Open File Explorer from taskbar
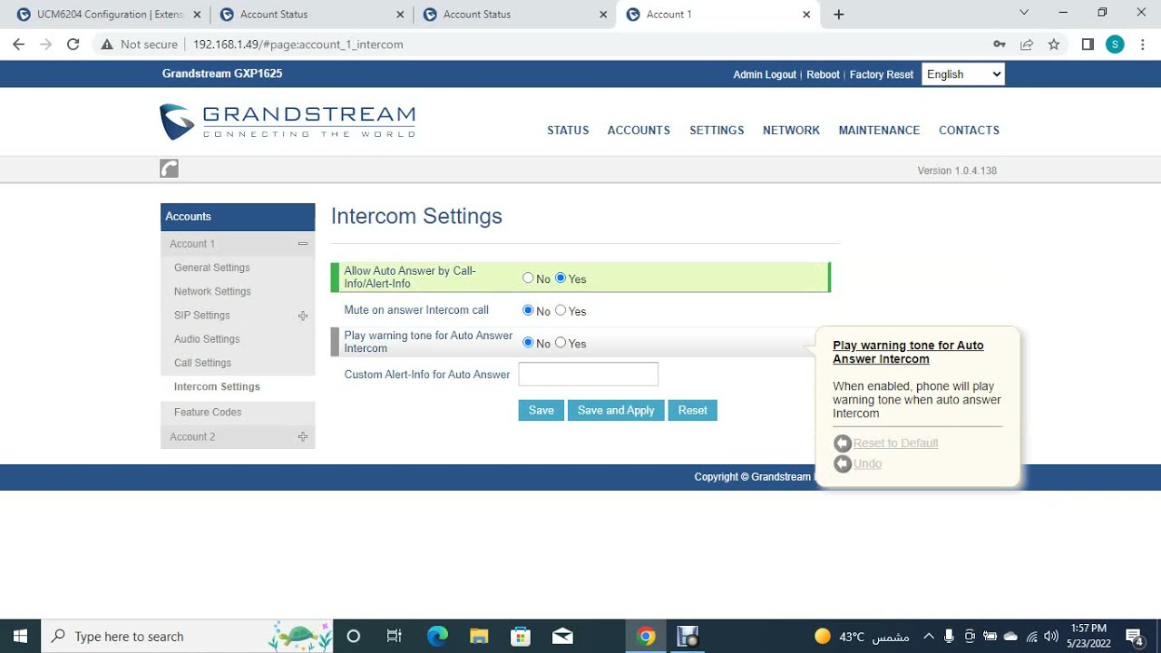Viewport: 1161px width, 653px height. pos(479,636)
